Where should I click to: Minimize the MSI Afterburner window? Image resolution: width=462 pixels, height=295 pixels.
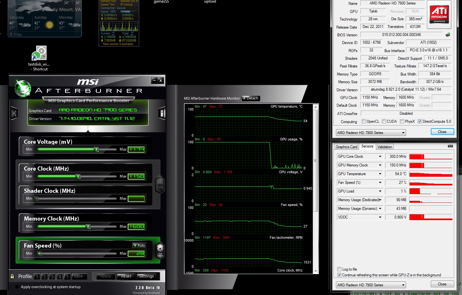pyautogui.click(x=154, y=80)
